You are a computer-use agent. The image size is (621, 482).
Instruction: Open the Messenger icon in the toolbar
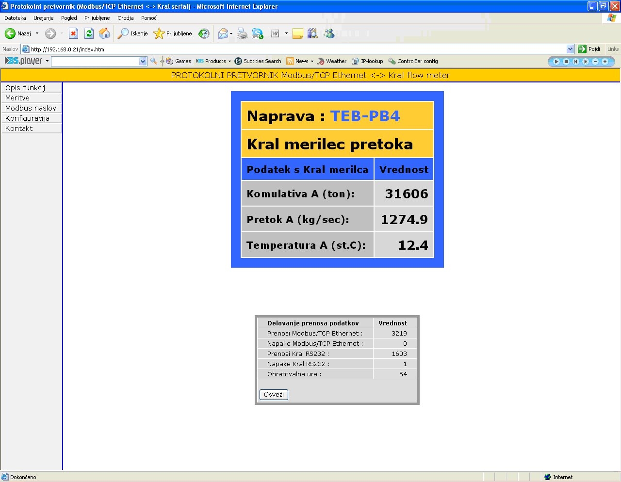pyautogui.click(x=329, y=33)
